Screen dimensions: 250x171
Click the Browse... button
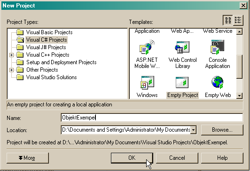(222, 130)
